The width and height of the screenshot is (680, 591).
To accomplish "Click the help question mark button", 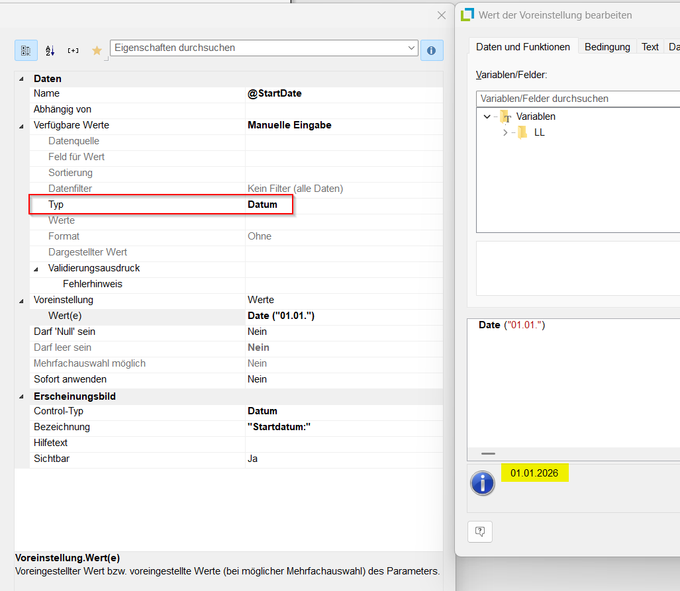I will 480,531.
